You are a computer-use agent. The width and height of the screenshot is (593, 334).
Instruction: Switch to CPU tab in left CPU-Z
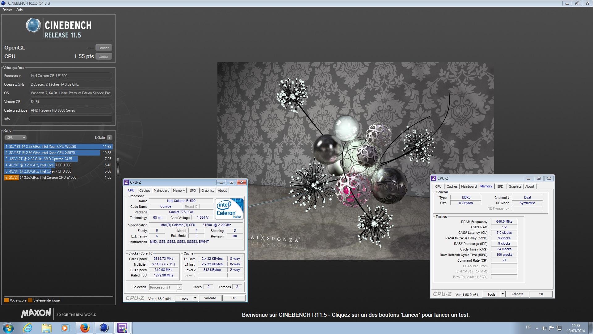click(x=131, y=191)
